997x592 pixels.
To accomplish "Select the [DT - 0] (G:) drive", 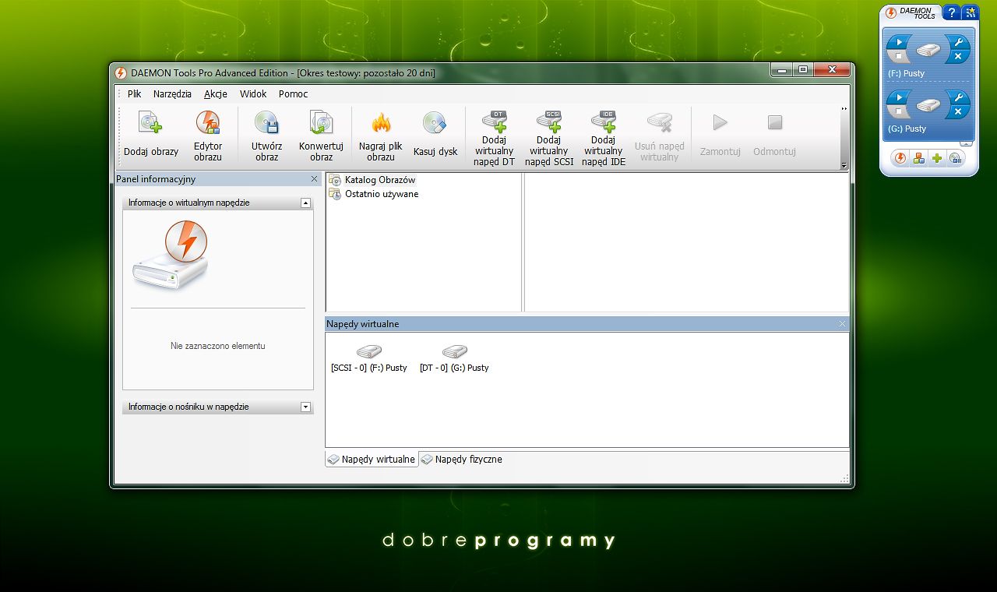I will pyautogui.click(x=454, y=359).
